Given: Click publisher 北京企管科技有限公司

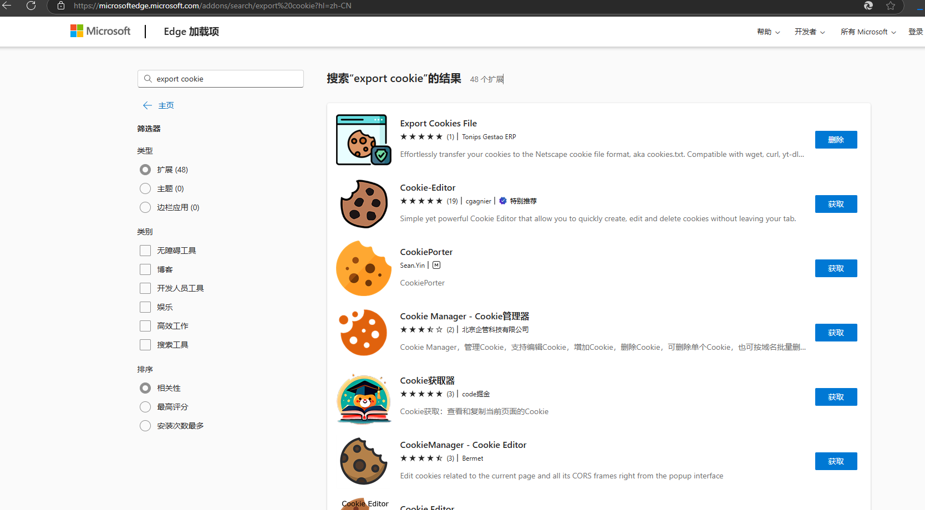Looking at the screenshot, I should [x=495, y=330].
